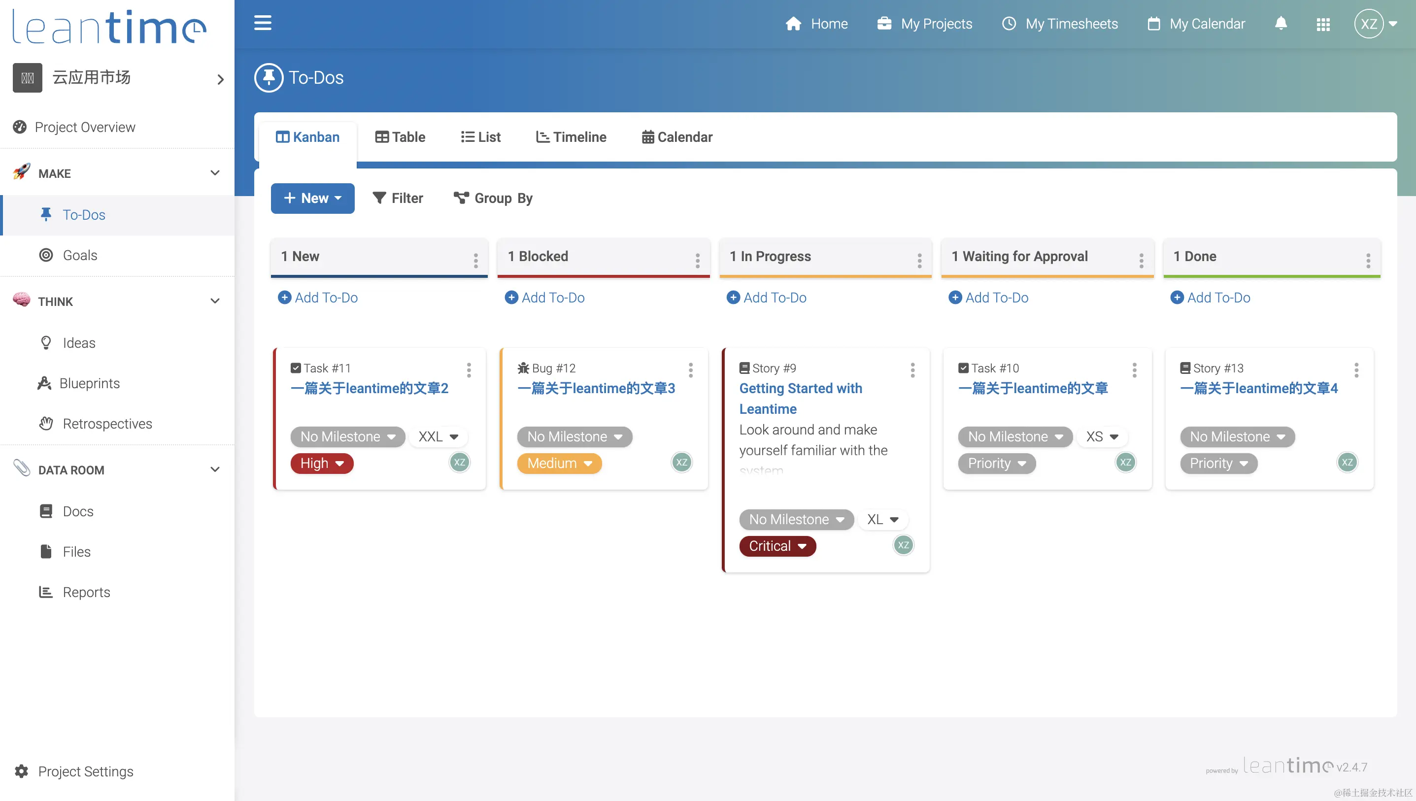Viewport: 1416px width, 801px height.
Task: Change the High priority dropdown
Action: click(x=322, y=463)
